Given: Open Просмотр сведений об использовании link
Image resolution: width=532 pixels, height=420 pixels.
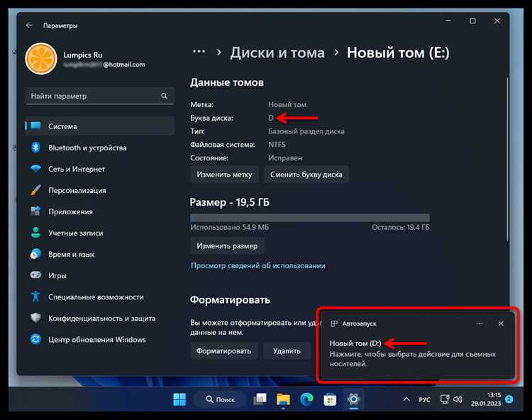Looking at the screenshot, I should coord(258,265).
